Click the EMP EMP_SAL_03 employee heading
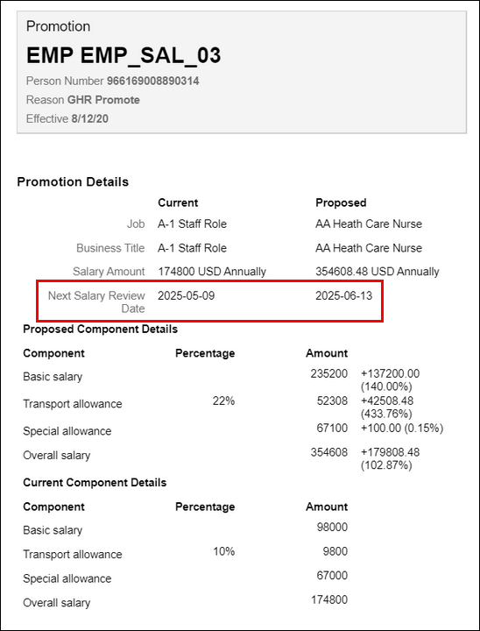The image size is (480, 631). click(124, 54)
